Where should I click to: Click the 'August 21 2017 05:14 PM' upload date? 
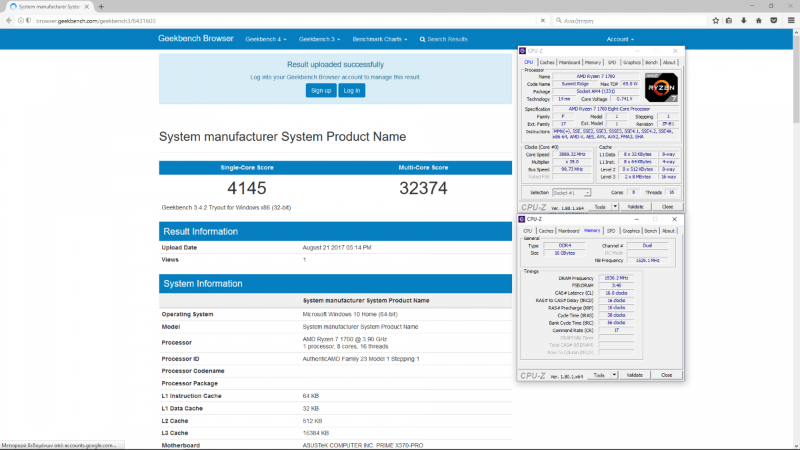pyautogui.click(x=337, y=247)
